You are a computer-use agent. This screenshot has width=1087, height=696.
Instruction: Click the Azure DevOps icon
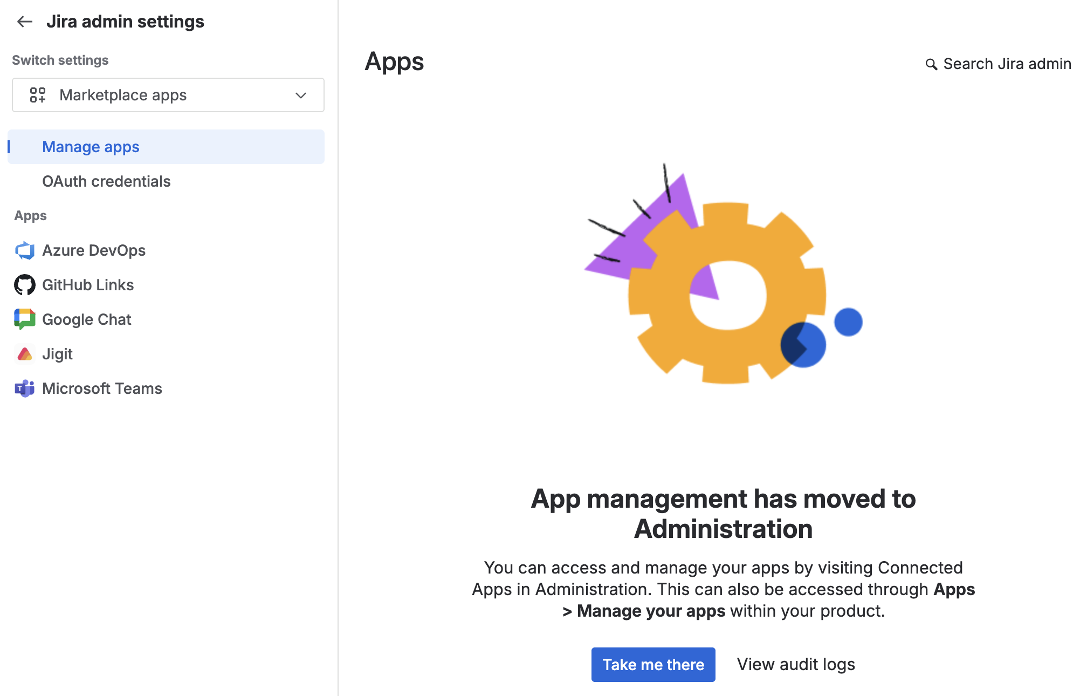coord(25,250)
